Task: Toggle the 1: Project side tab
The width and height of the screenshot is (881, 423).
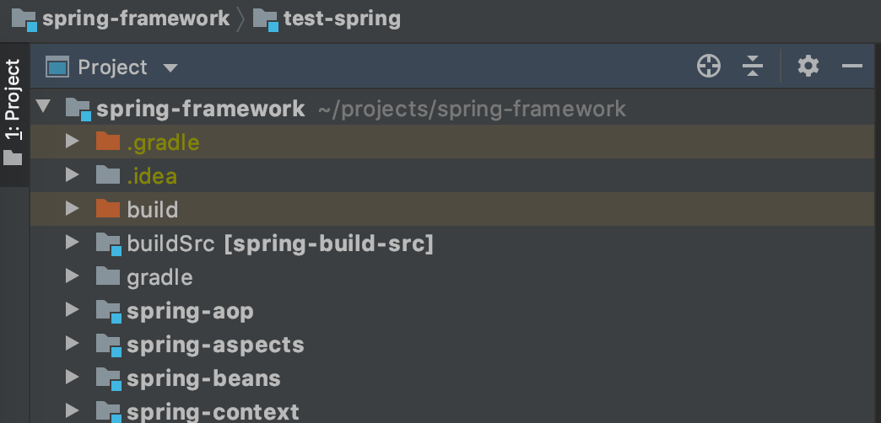Action: (13, 113)
